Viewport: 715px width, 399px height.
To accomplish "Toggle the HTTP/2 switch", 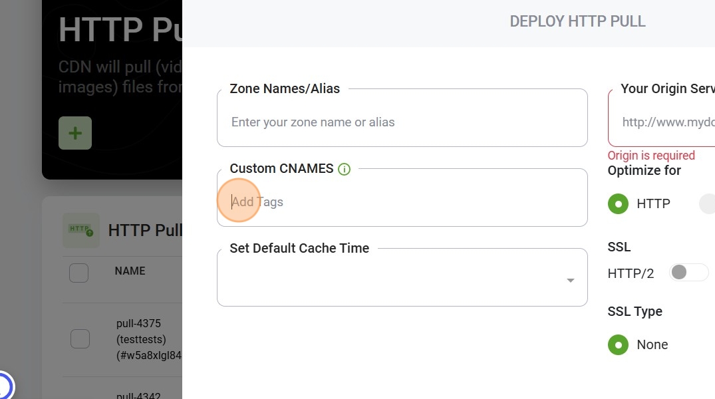I will click(688, 272).
